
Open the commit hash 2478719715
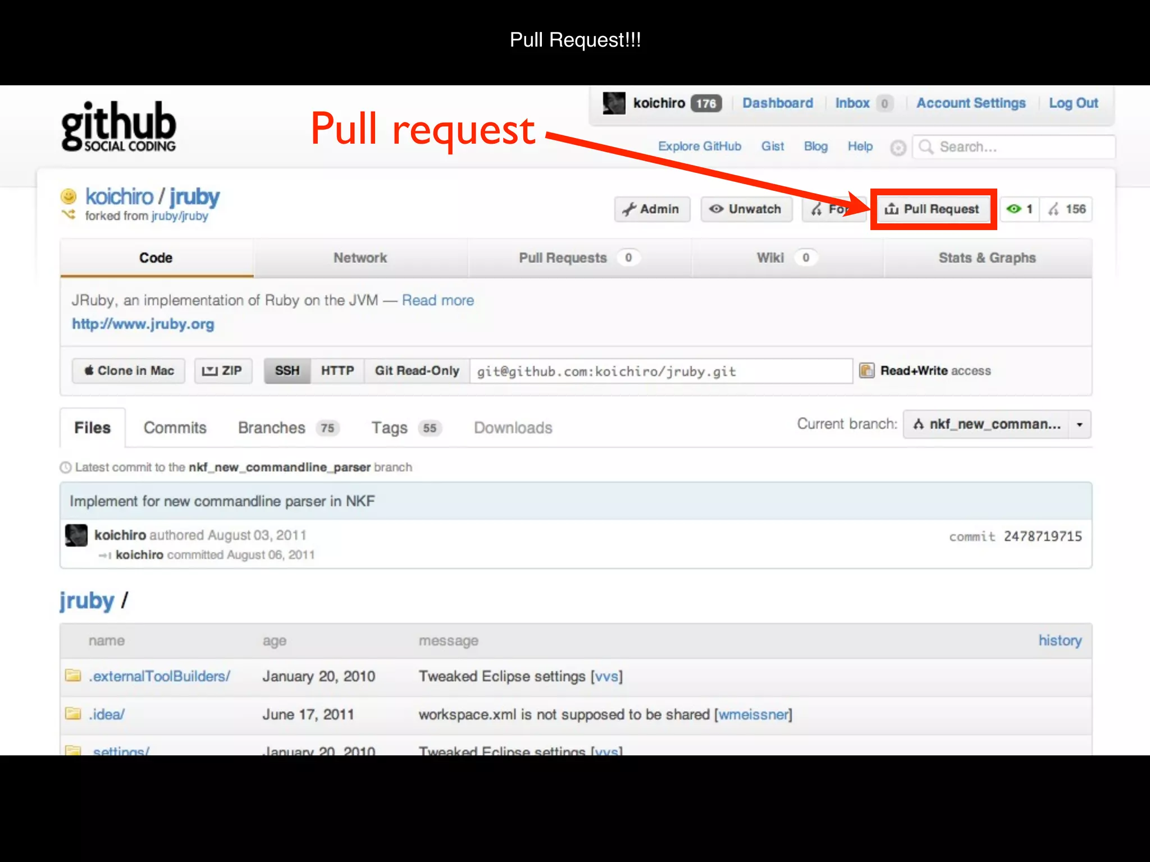point(1043,537)
